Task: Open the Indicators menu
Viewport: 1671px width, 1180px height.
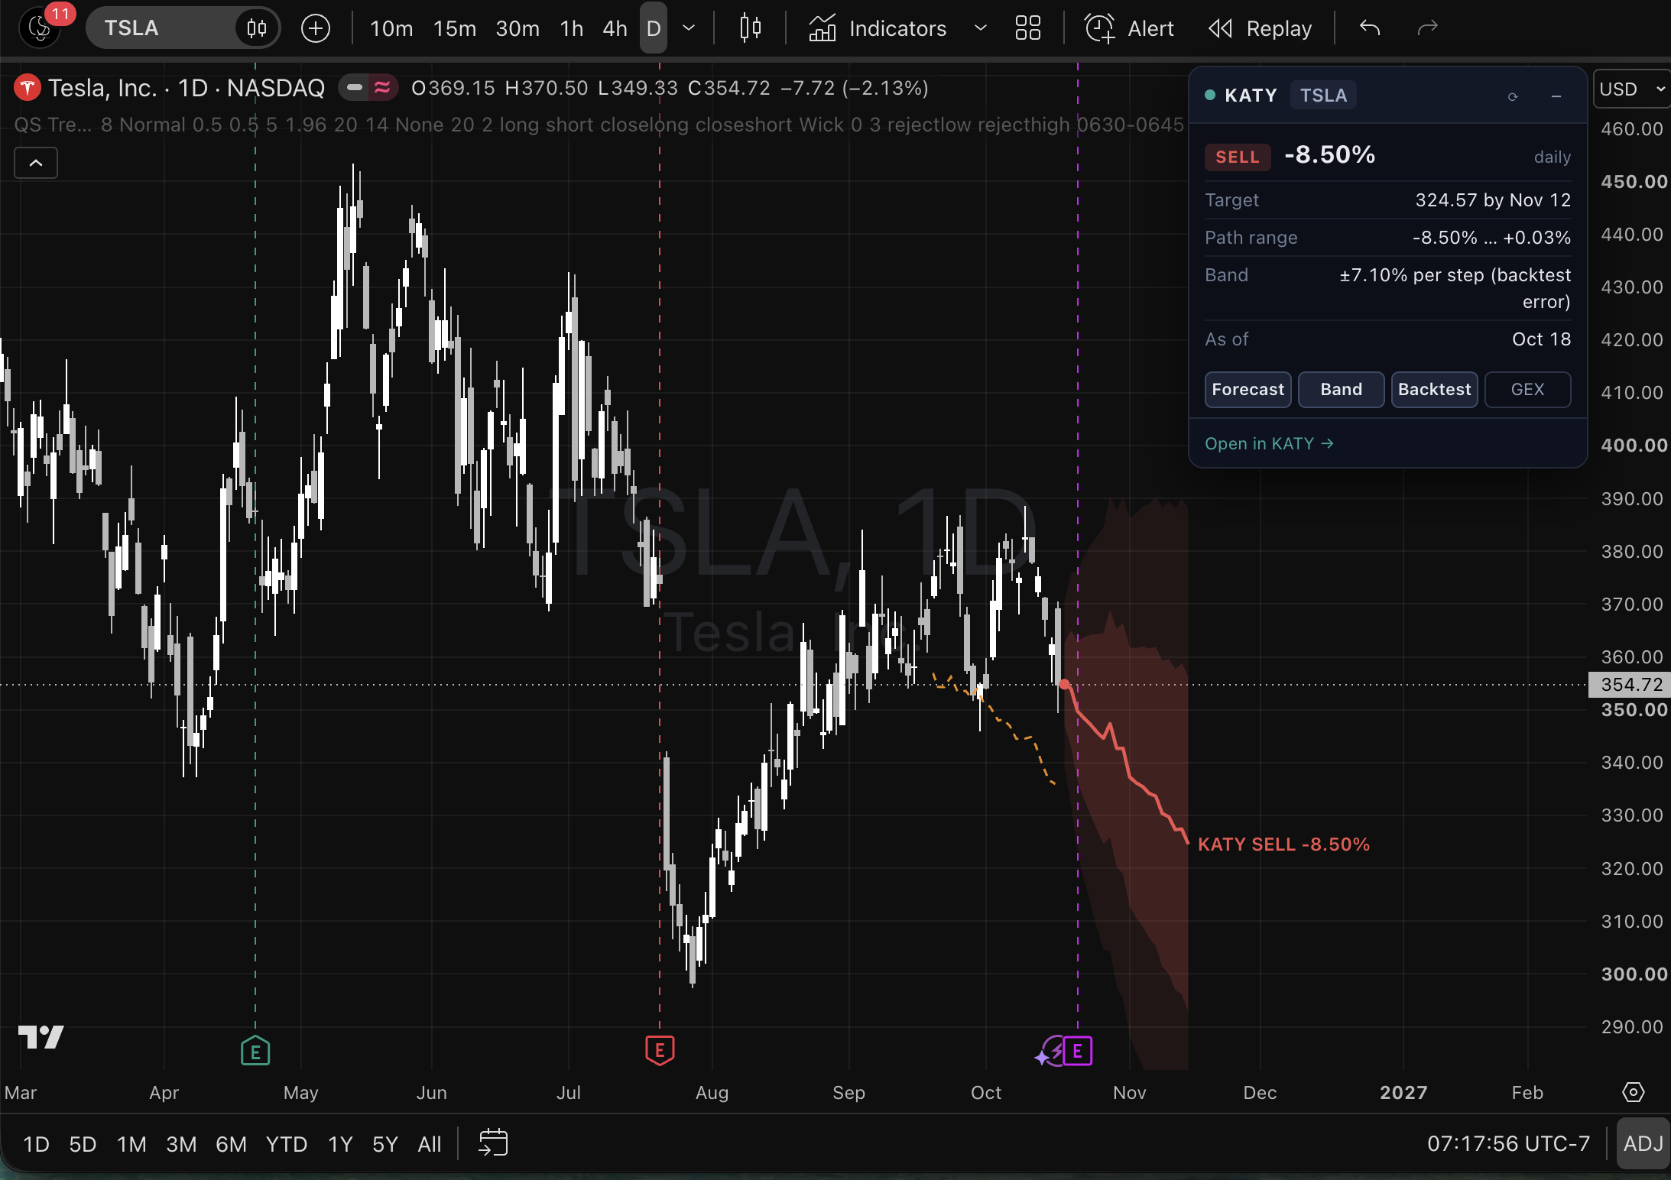Action: click(x=878, y=28)
